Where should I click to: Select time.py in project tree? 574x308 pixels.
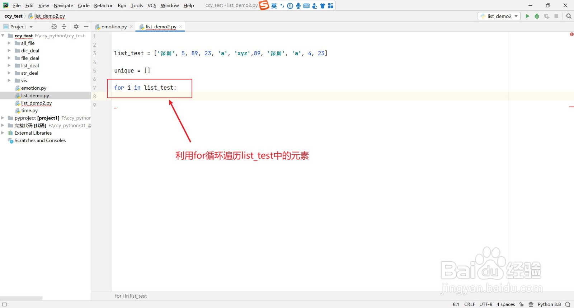(x=29, y=111)
